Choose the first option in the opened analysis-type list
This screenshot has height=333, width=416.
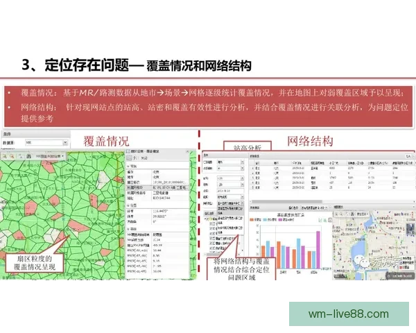pyautogui.click(x=230, y=210)
